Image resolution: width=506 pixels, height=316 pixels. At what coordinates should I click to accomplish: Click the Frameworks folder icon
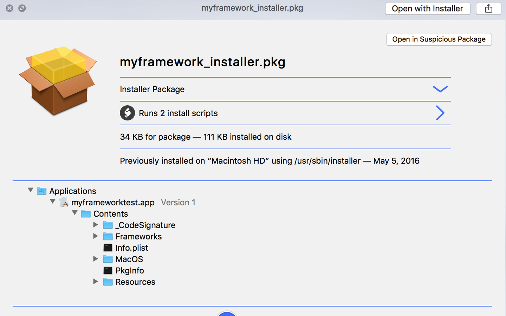[x=108, y=237]
